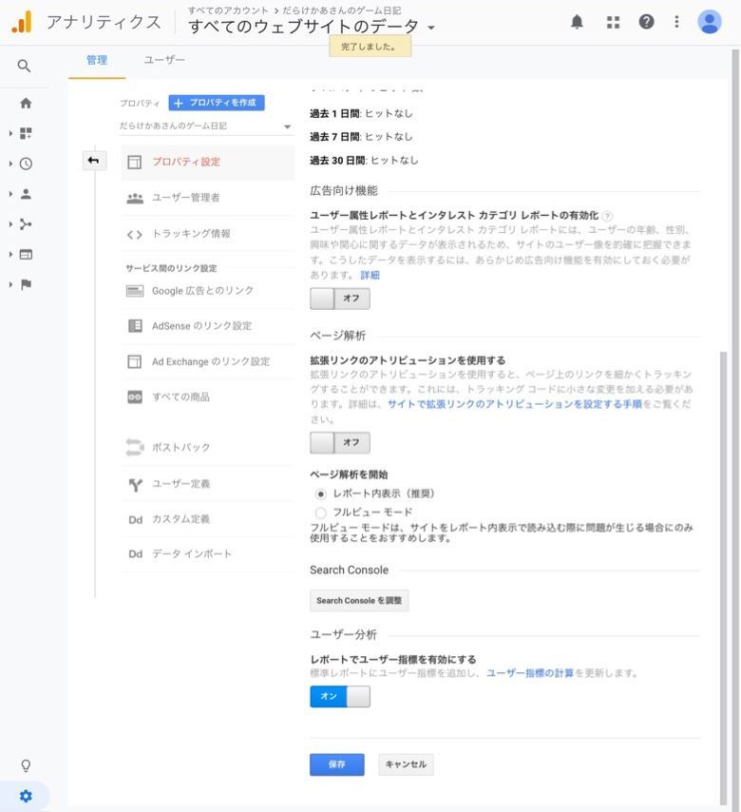The height and width of the screenshot is (812, 741).
Task: Open the Discover lightbulb icon
Action: pos(26,765)
